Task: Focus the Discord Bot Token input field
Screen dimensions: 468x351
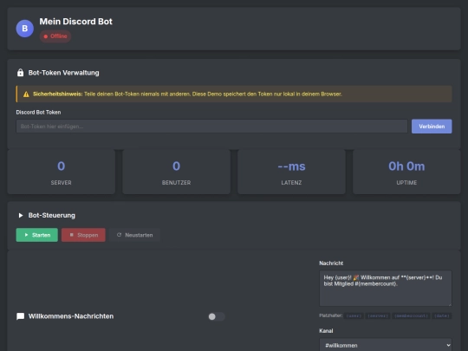Action: tap(211, 127)
